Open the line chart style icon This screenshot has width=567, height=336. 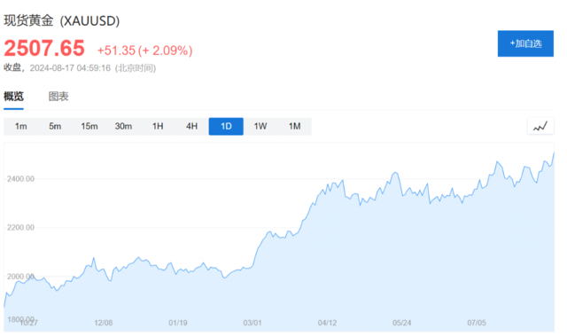[540, 126]
